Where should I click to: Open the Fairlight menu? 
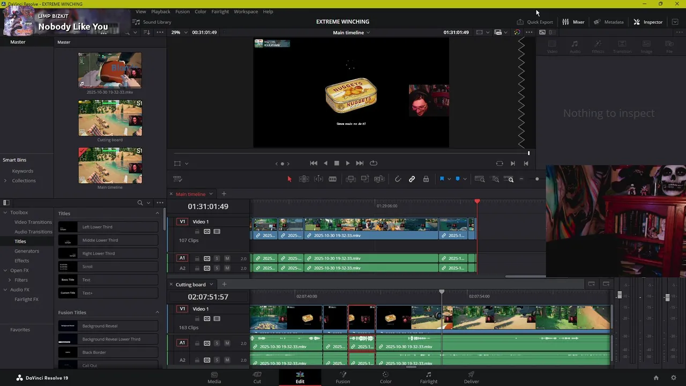[x=220, y=11]
